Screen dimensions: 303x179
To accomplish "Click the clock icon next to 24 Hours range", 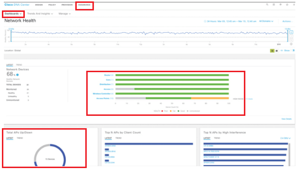I will click(x=205, y=21).
